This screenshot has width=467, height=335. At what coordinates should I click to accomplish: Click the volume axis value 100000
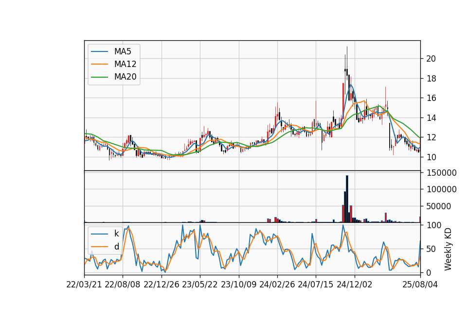[441, 189]
